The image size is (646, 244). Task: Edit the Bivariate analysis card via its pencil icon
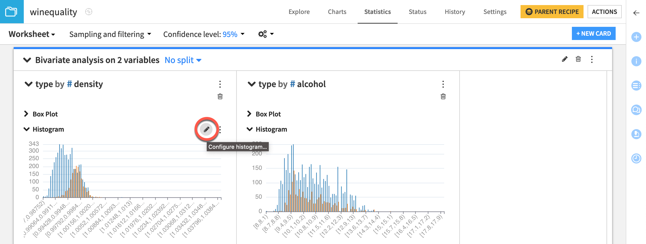point(564,59)
